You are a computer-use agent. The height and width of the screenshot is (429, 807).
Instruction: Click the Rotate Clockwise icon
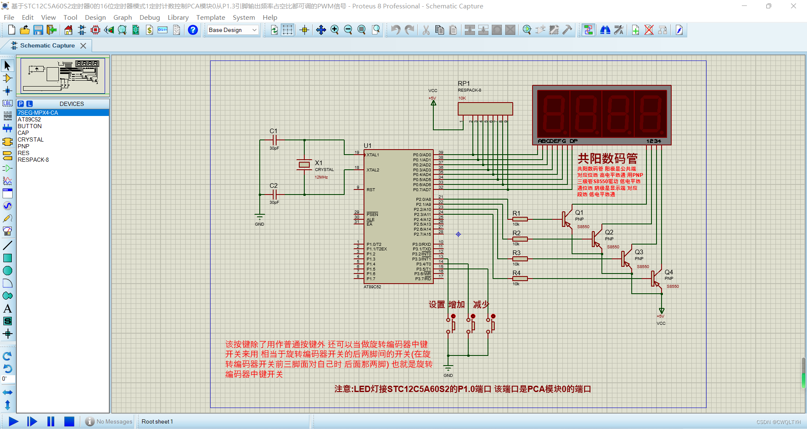[8, 356]
